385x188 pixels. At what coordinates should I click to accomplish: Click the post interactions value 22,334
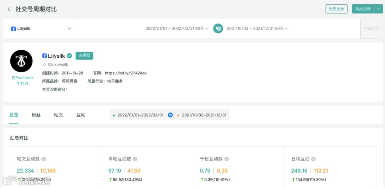click(x=25, y=171)
